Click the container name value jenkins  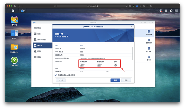pyautogui.click(x=82, y=48)
